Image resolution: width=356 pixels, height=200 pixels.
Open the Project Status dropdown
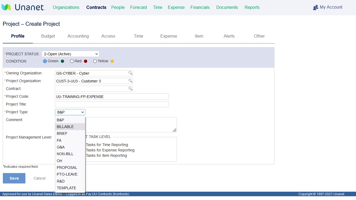pyautogui.click(x=71, y=54)
